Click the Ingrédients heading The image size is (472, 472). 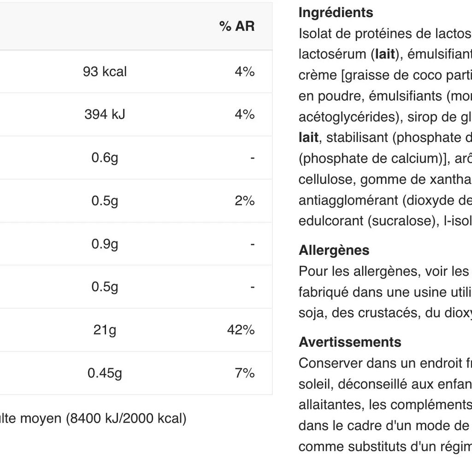(336, 12)
